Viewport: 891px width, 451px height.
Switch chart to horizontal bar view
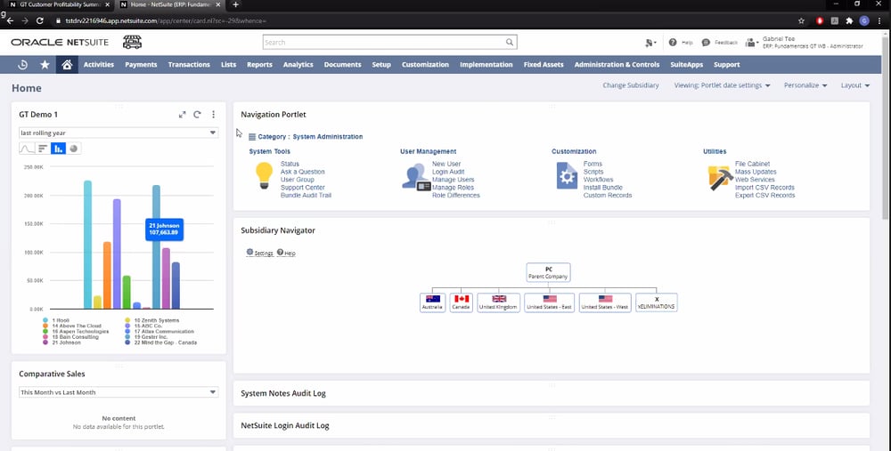(x=43, y=149)
